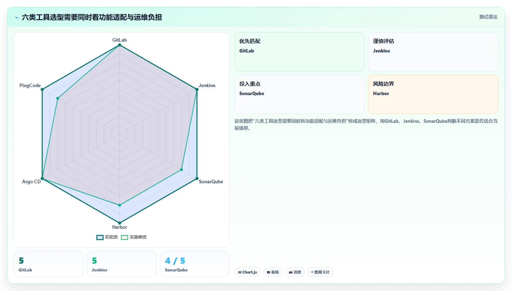Click the 匹配度 data point at the PingCode vertex

click(x=42, y=90)
